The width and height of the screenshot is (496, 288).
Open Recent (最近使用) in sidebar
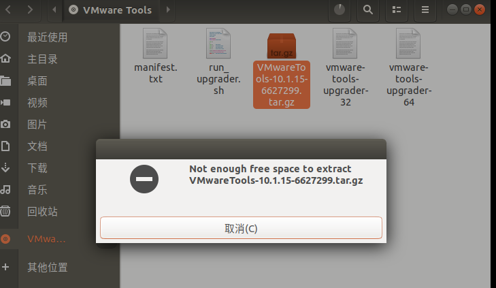tap(48, 37)
